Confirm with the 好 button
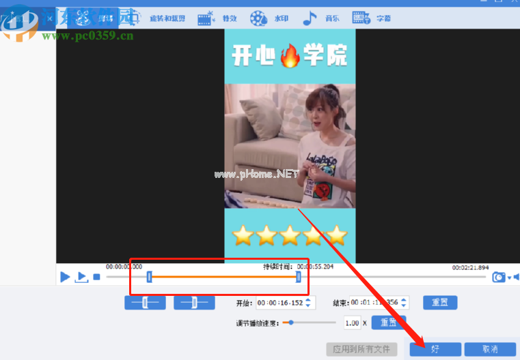Screen dimensions: 520x360 coord(435,349)
